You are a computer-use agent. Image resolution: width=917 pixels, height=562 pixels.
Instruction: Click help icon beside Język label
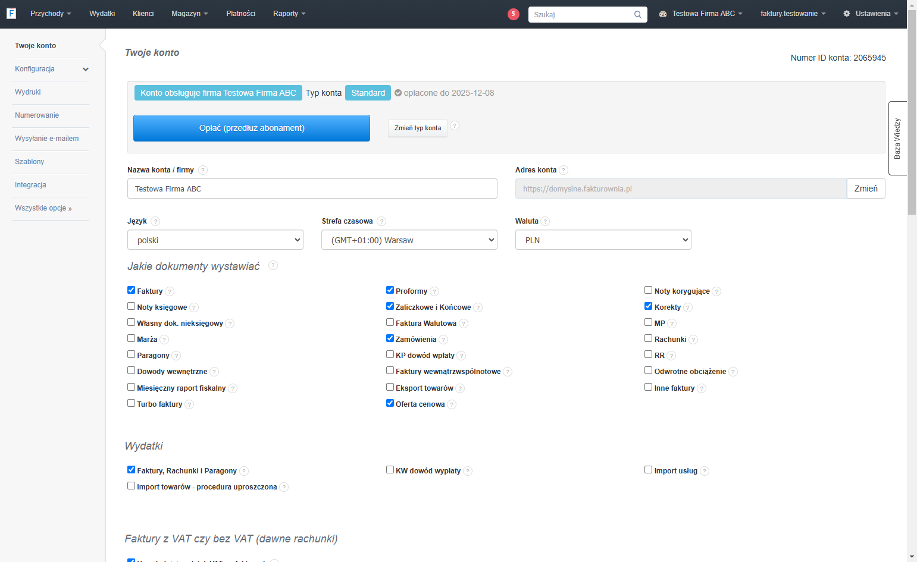[x=155, y=221]
